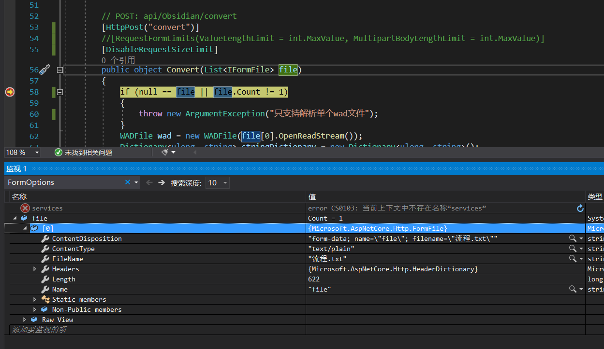Image resolution: width=604 pixels, height=349 pixels.
Task: Click the ArgumentException type name on line 60
Action: coord(225,113)
